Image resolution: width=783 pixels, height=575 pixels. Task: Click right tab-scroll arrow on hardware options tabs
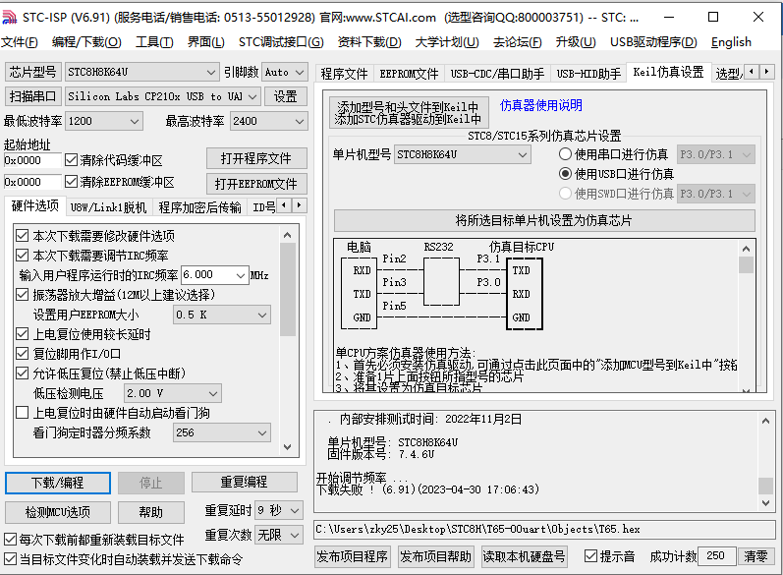click(x=299, y=205)
